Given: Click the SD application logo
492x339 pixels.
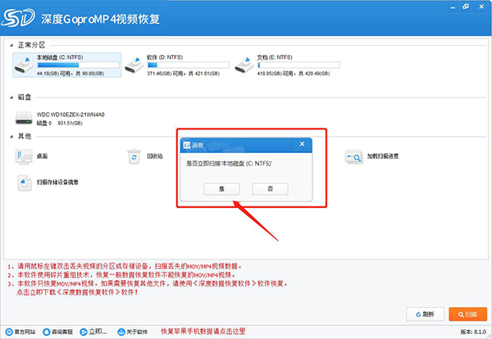Looking at the screenshot, I should point(18,18).
